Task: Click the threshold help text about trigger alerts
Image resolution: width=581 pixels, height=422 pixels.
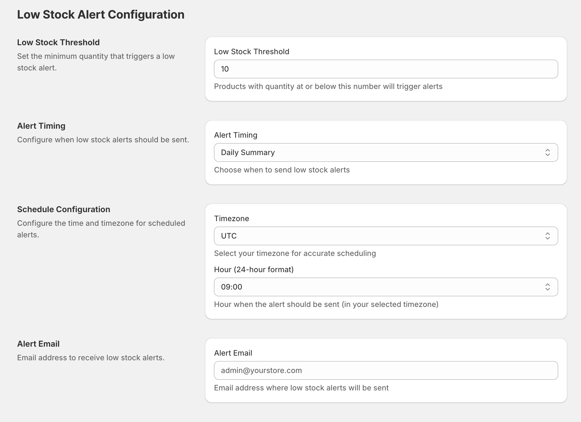Action: click(x=328, y=86)
